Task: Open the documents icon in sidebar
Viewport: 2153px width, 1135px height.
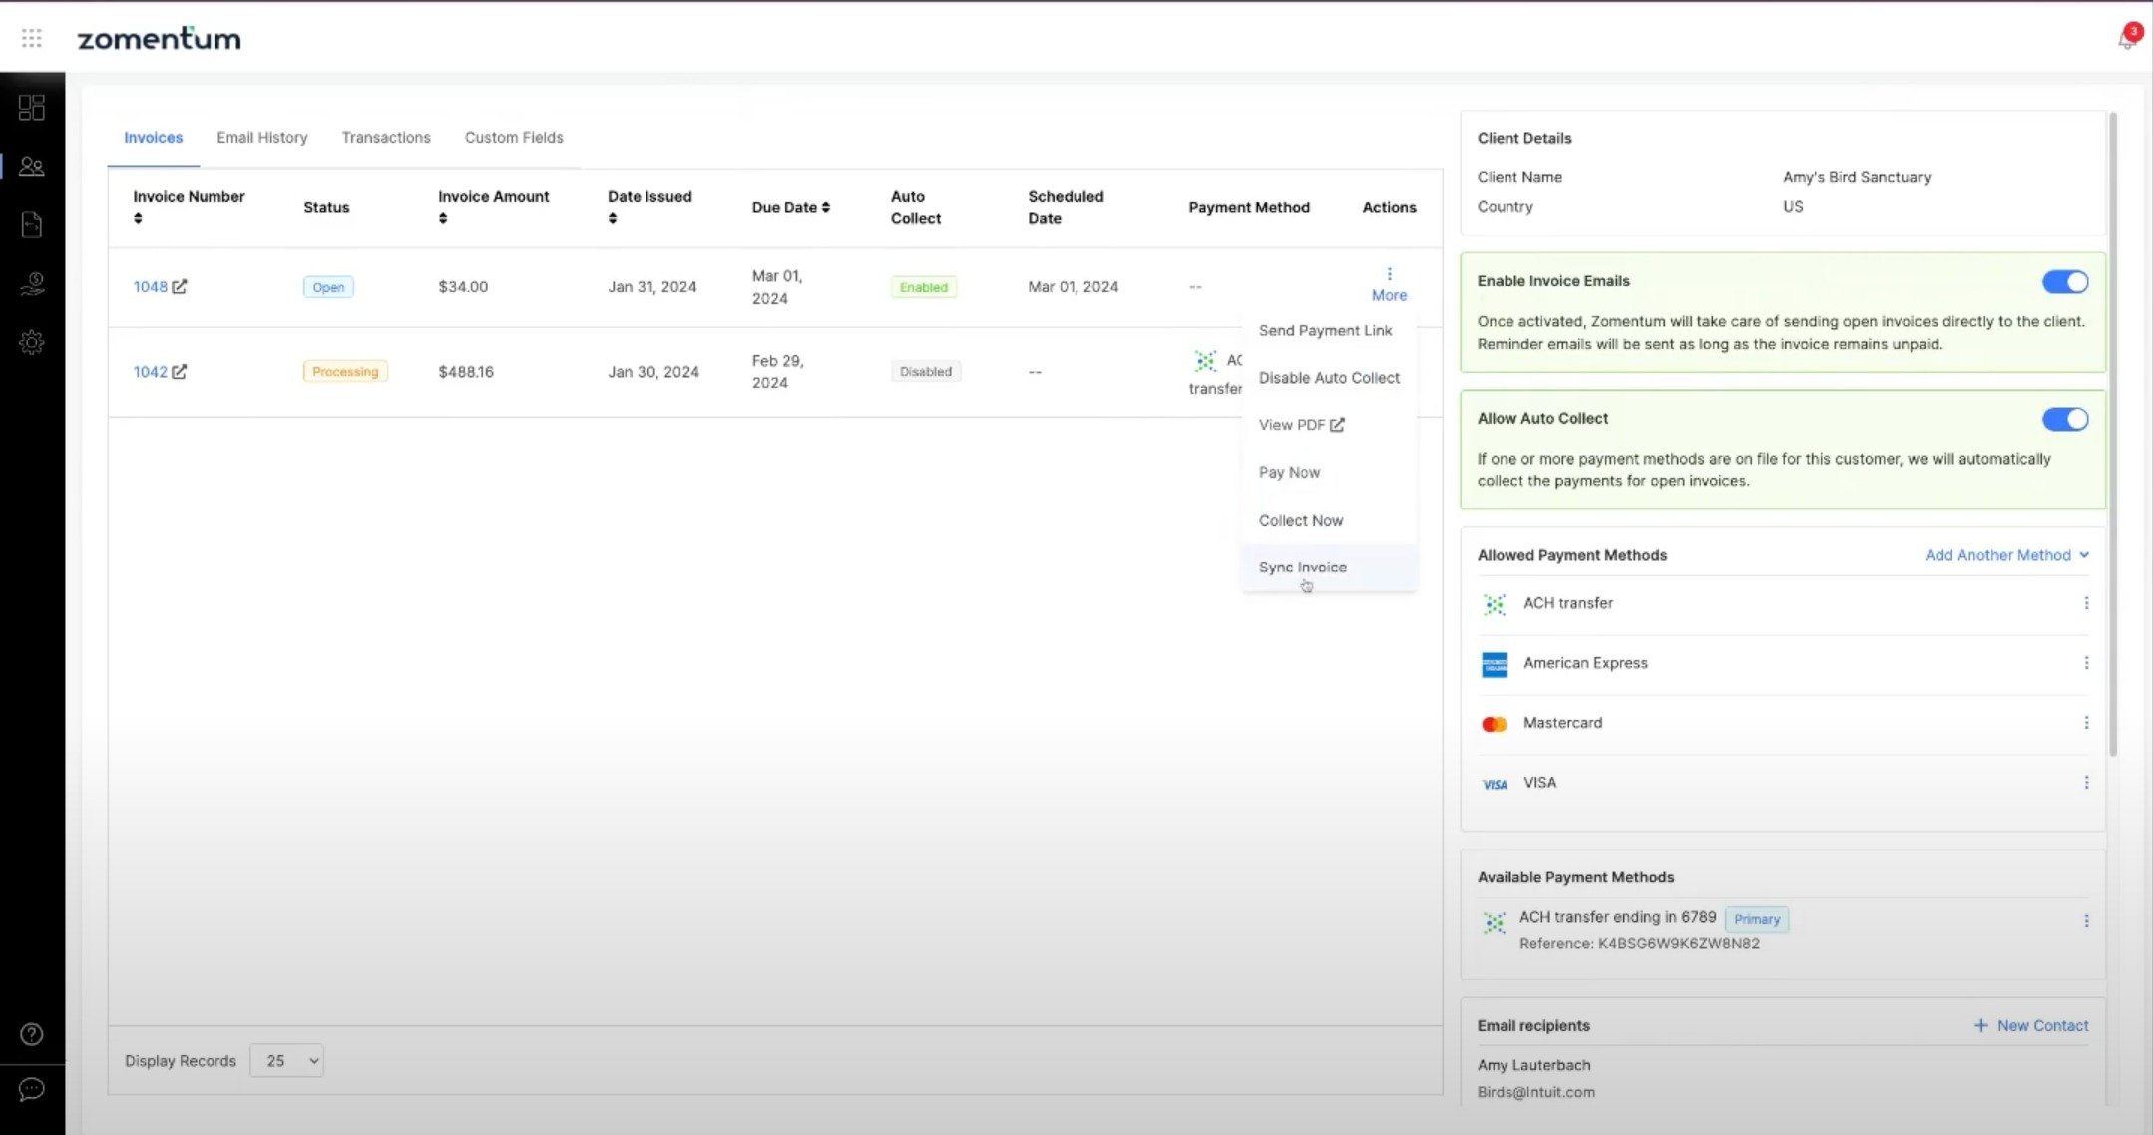Action: (32, 224)
